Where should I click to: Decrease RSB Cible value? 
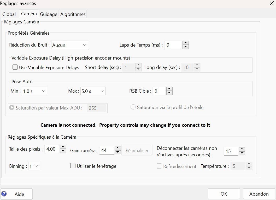click(x=169, y=93)
